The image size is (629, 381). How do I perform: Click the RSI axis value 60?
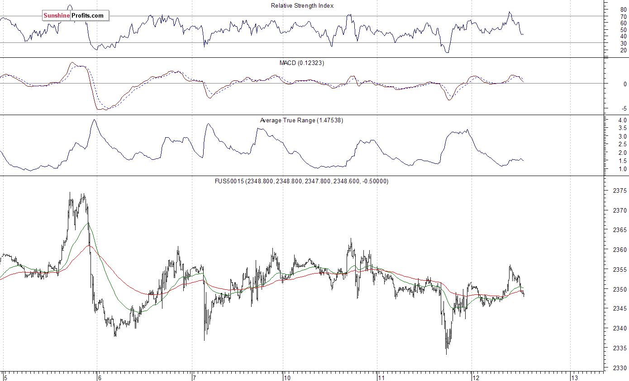click(624, 23)
